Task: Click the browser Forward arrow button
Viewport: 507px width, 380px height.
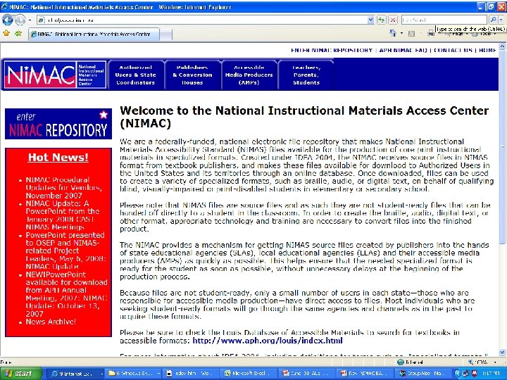Action: [20, 20]
